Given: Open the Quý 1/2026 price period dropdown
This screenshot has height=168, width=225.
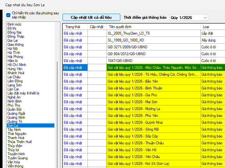Looking at the screenshot, I should point(189,18).
